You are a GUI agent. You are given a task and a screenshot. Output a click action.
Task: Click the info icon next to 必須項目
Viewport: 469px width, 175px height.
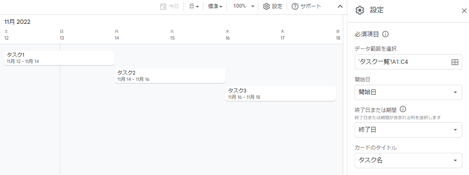[385, 34]
